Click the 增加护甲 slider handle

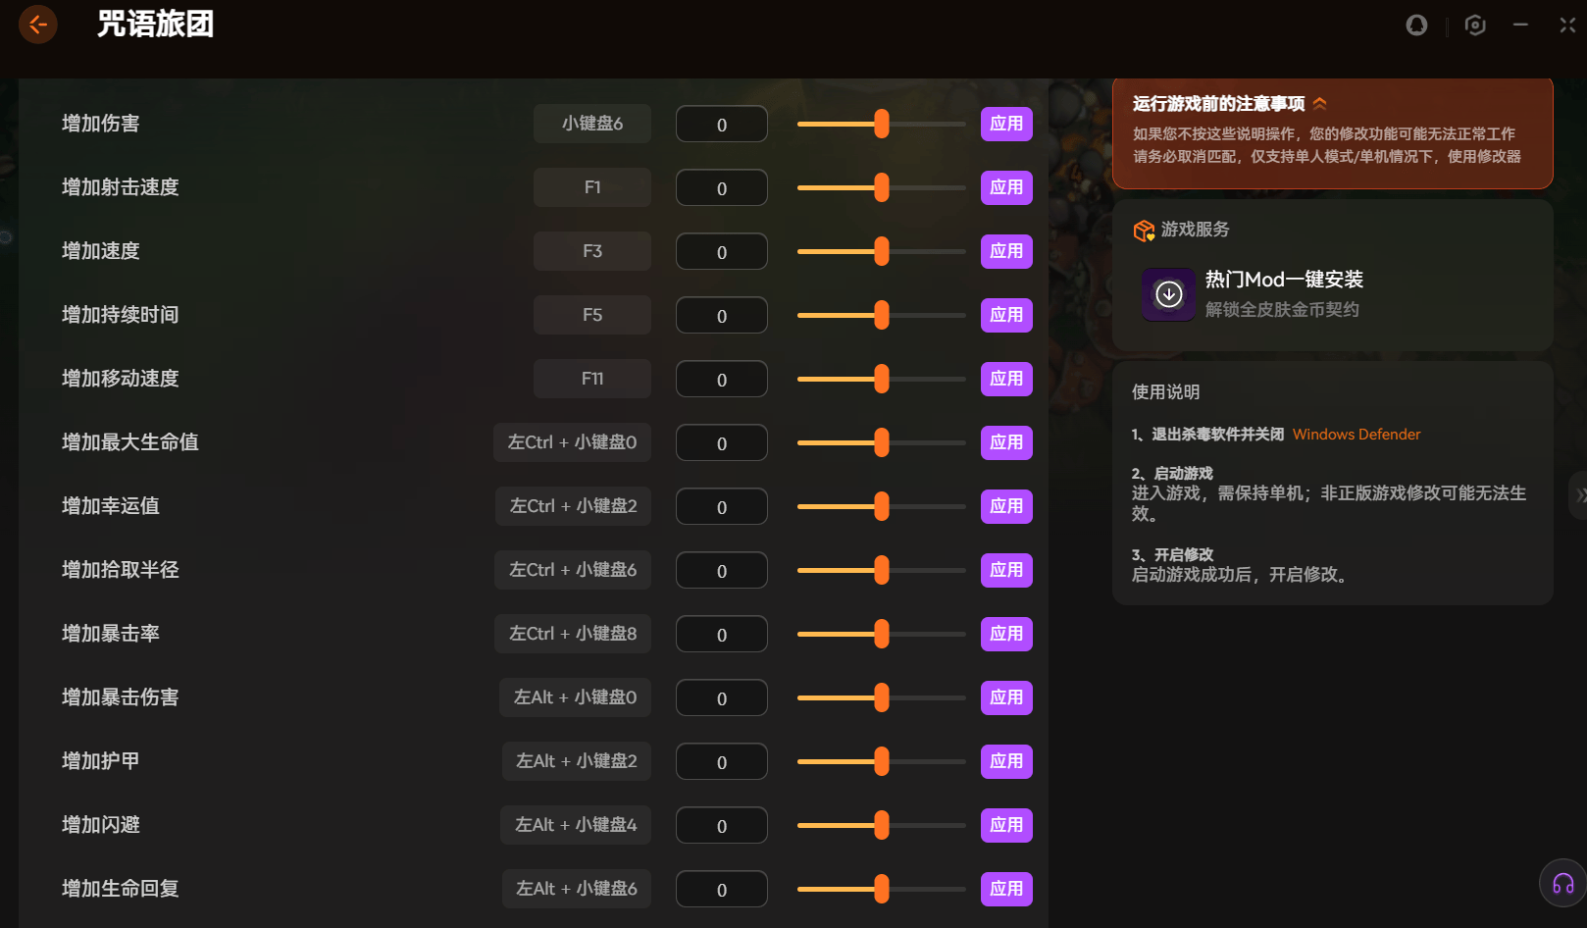pyautogui.click(x=882, y=762)
